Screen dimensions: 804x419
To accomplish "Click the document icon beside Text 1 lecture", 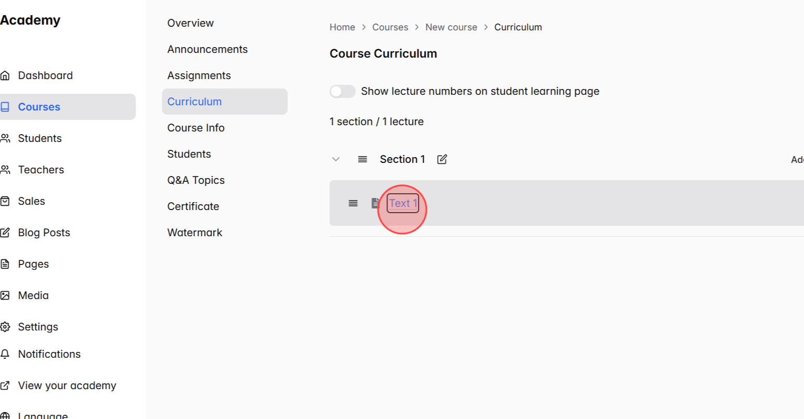I will coord(375,203).
